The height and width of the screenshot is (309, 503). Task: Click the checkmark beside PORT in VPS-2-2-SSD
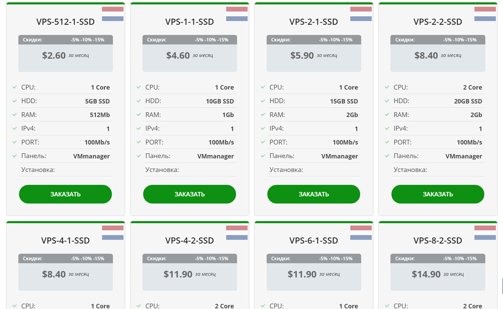pos(387,142)
